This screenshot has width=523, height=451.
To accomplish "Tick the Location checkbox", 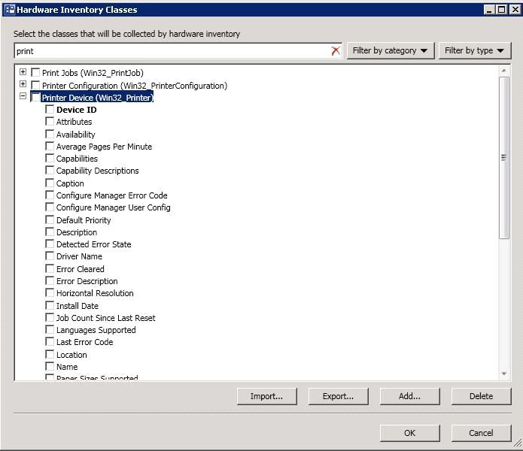I will click(50, 354).
